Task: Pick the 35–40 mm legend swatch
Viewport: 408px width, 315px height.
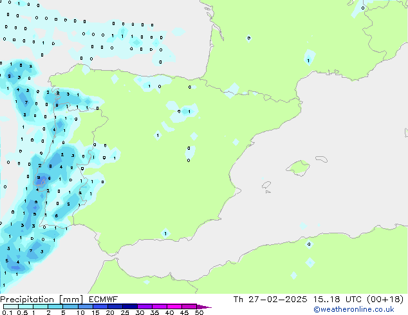Action: coord(160,307)
